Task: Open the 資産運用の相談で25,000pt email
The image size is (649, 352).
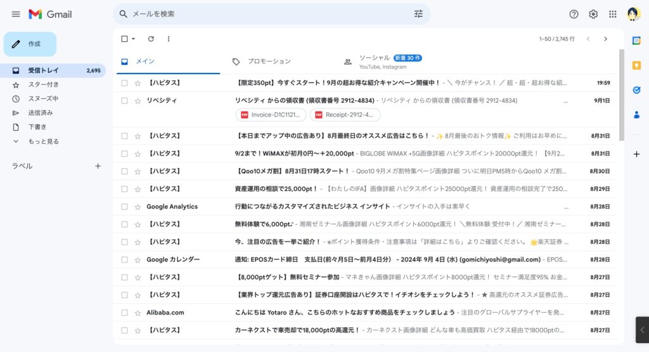Action: (365, 189)
